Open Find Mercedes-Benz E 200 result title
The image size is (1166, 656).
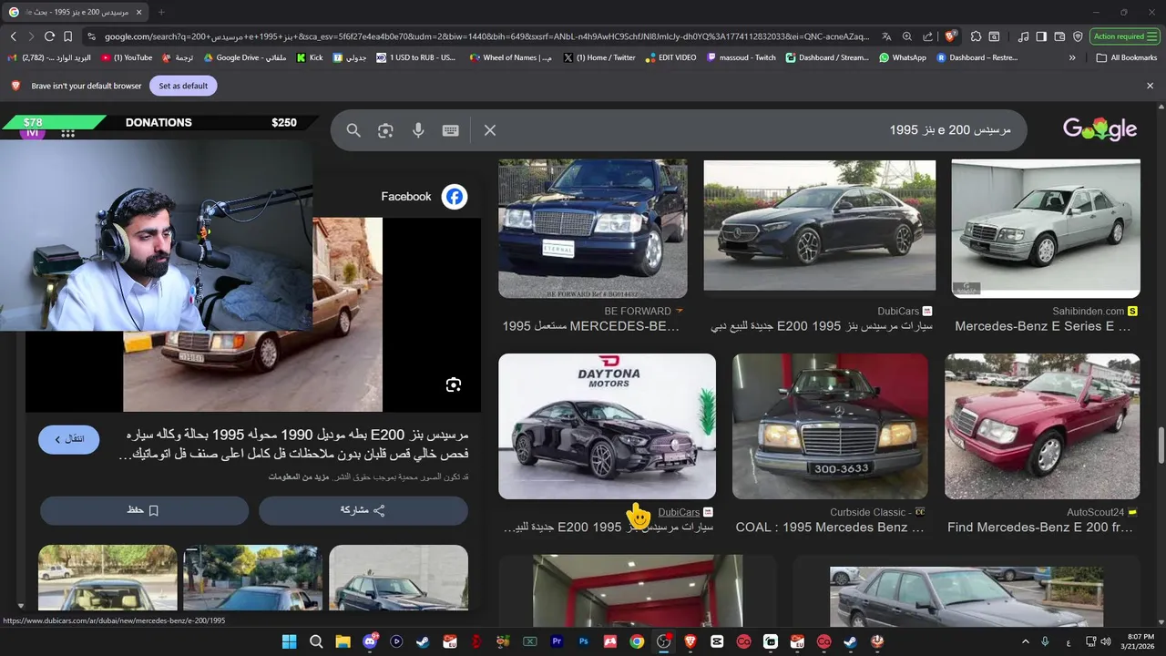(x=1040, y=527)
